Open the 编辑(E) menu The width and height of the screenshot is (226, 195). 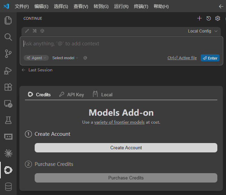[41, 6]
